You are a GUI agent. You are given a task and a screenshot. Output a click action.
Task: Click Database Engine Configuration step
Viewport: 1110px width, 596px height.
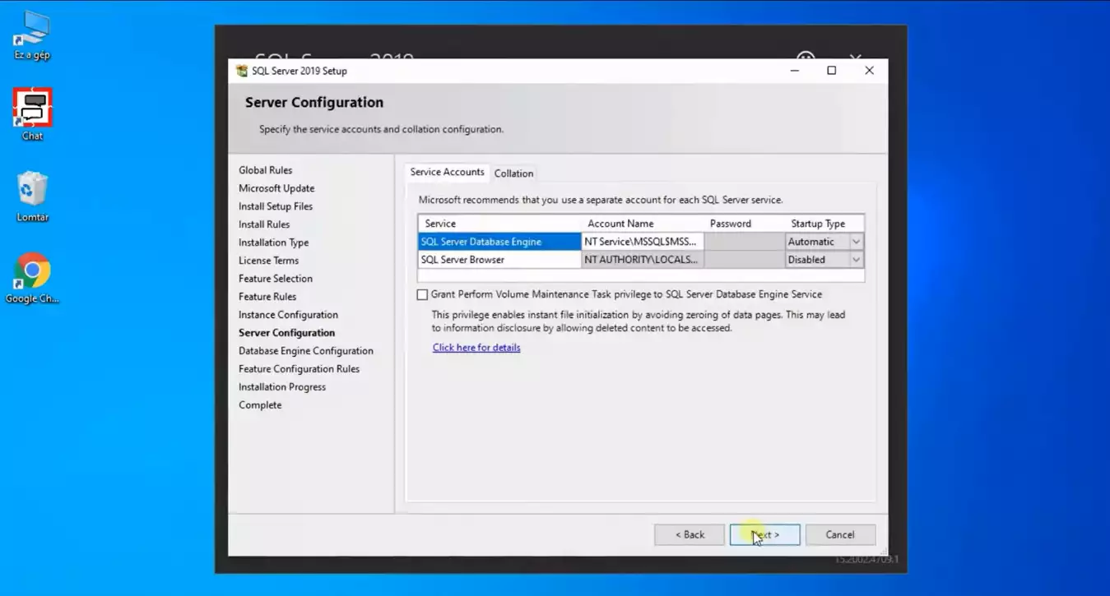click(306, 351)
